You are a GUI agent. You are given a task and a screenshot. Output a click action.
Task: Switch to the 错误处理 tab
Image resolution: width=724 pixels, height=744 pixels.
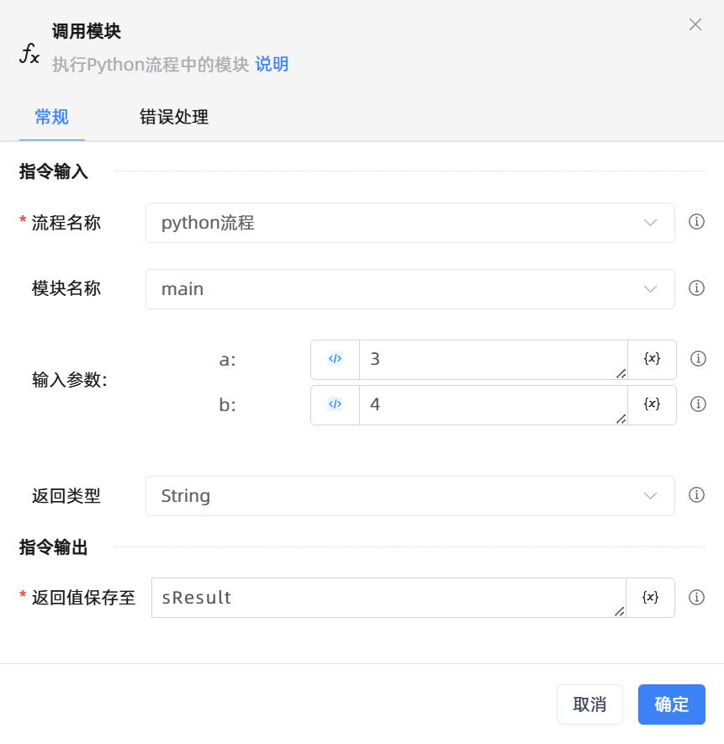point(173,119)
